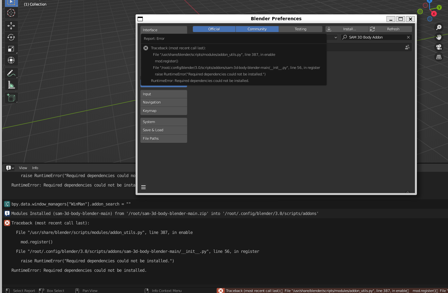The height and width of the screenshot is (293, 448).
Task: Open the add-on category dropdown
Action: tap(332, 37)
